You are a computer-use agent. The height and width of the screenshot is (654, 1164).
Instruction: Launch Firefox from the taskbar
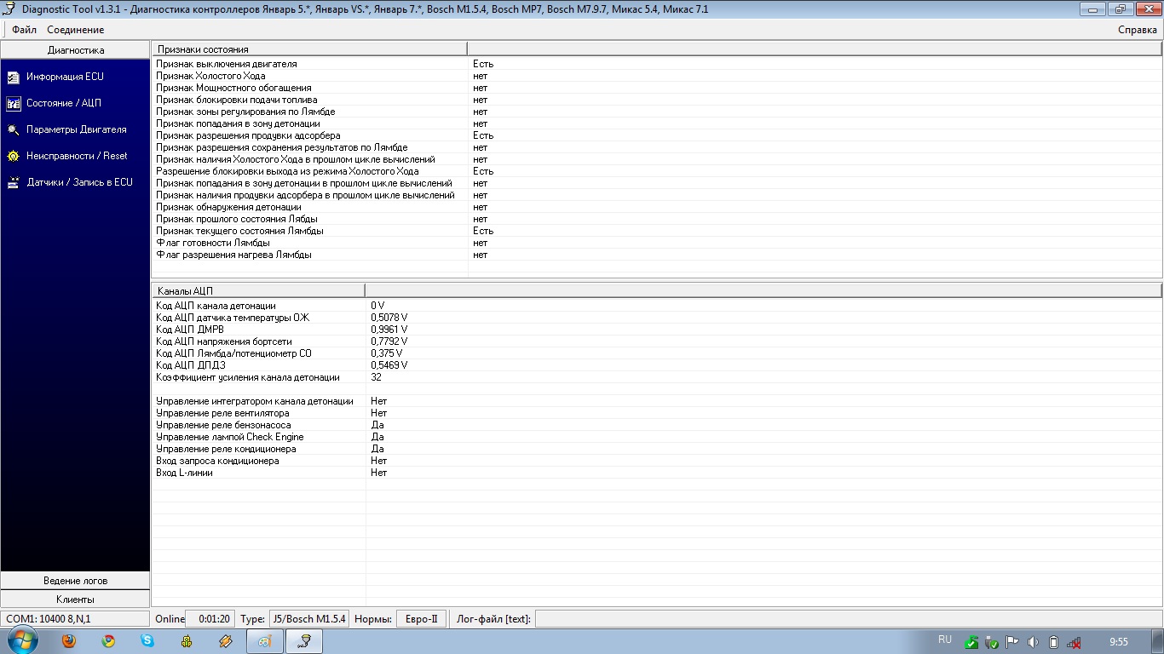[x=69, y=641]
